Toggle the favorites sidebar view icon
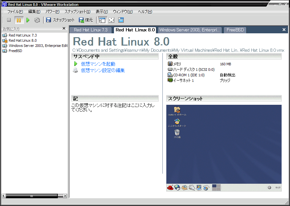The height and width of the screenshot is (206, 290). (x=102, y=20)
